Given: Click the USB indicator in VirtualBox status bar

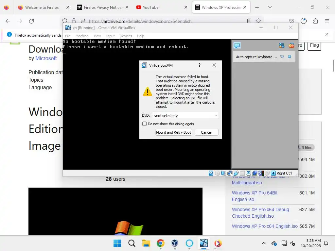Looking at the screenshot, I should 236,173.
